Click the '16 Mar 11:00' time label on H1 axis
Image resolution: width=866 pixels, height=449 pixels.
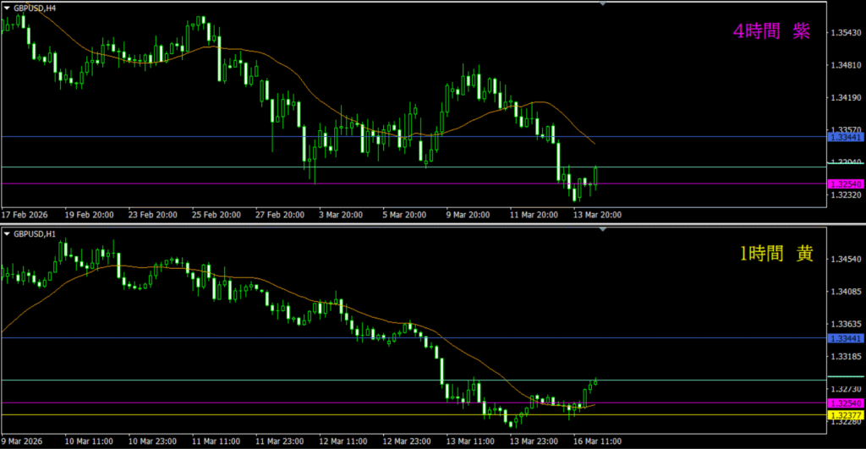597,441
